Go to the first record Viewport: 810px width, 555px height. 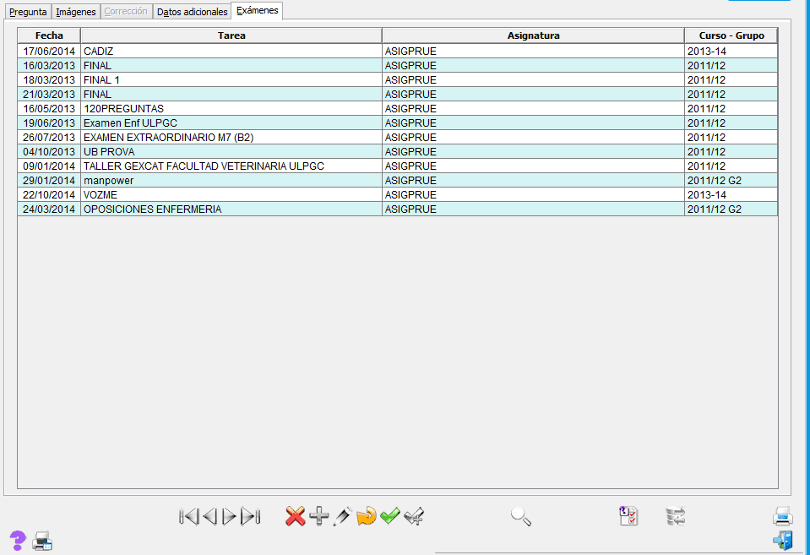pos(188,516)
